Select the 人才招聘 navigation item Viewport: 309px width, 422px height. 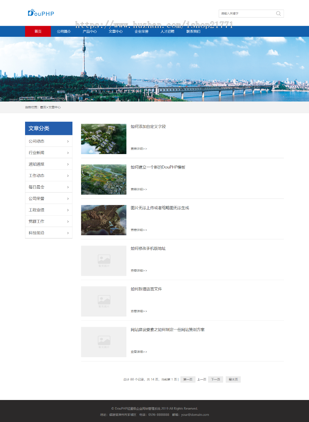click(167, 31)
